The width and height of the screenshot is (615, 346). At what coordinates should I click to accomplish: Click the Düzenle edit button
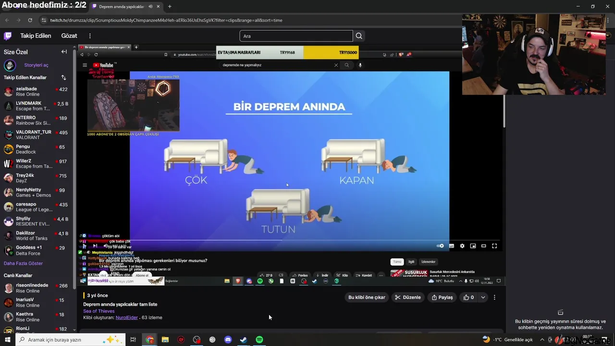click(x=407, y=297)
